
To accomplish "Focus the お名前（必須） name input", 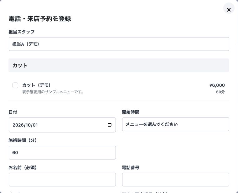I will point(62,180).
